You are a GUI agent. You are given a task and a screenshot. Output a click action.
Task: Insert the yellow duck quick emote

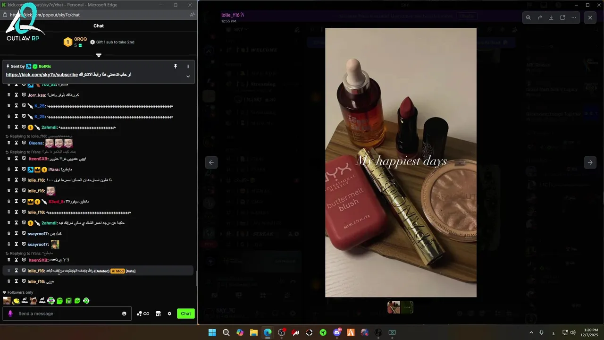pos(16,300)
